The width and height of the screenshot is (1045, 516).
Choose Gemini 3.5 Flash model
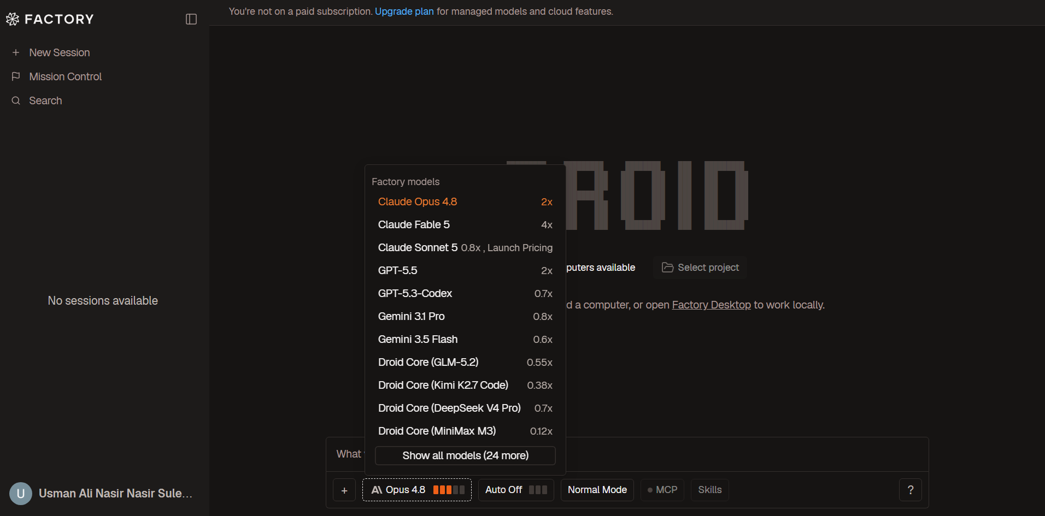(465, 340)
